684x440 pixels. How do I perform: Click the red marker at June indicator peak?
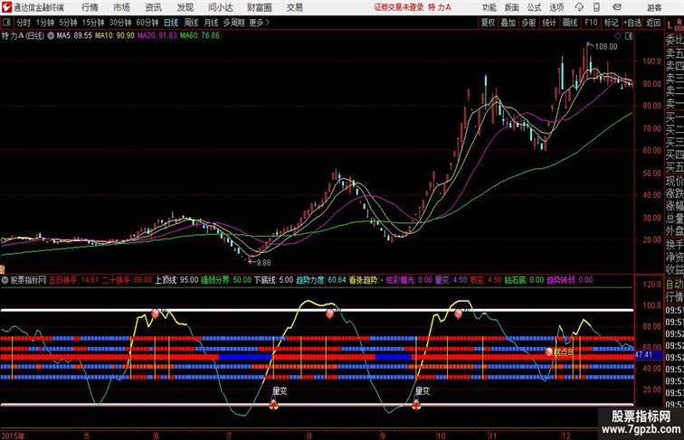tap(155, 313)
